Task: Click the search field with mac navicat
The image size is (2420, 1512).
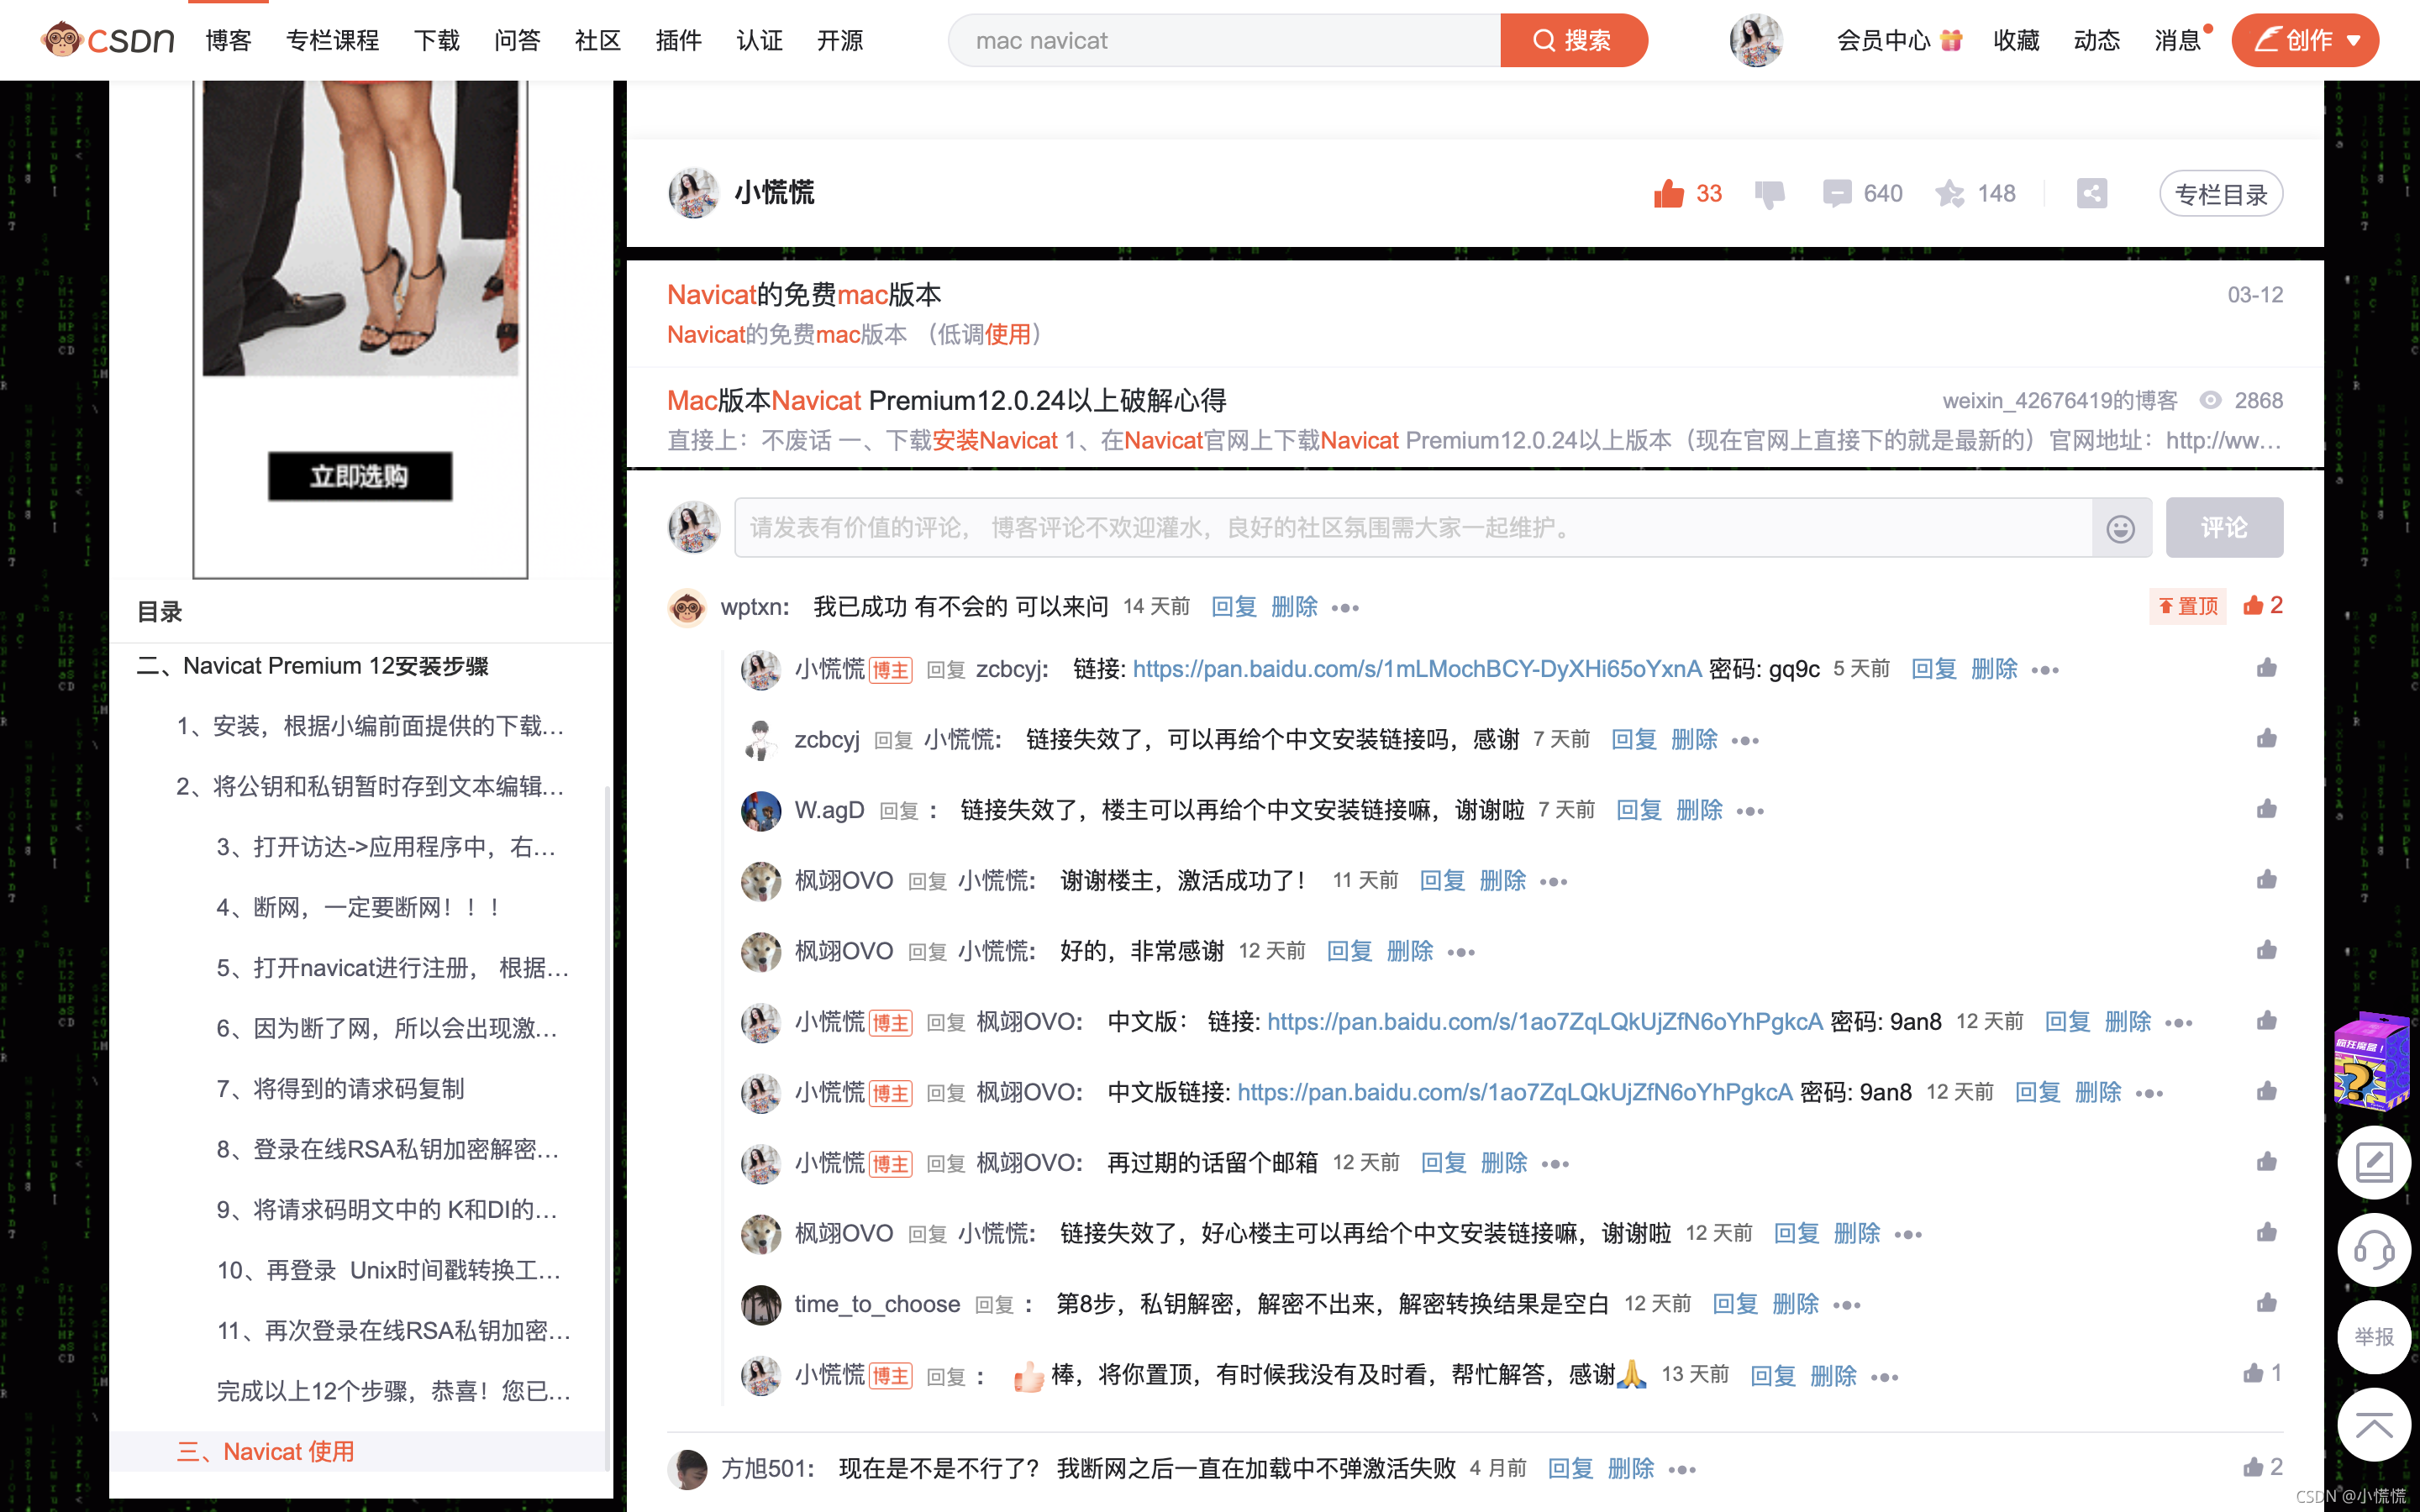Action: pos(1224,40)
